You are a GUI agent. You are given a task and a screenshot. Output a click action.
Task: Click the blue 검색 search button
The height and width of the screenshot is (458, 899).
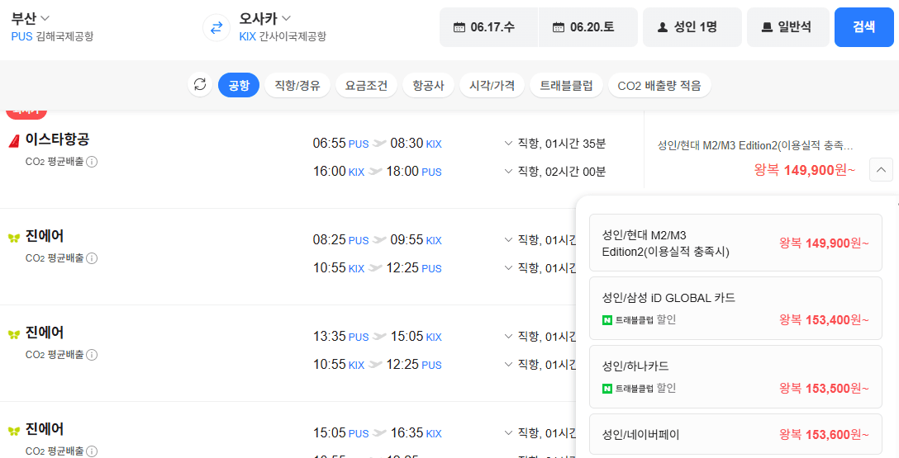[864, 27]
